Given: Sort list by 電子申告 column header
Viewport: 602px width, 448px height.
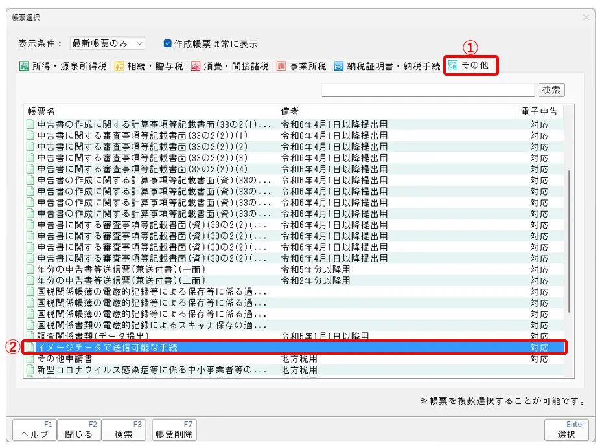Looking at the screenshot, I should pyautogui.click(x=539, y=112).
